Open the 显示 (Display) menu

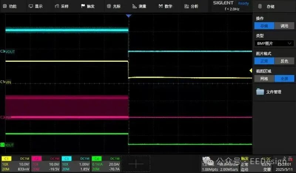(x=36, y=6)
